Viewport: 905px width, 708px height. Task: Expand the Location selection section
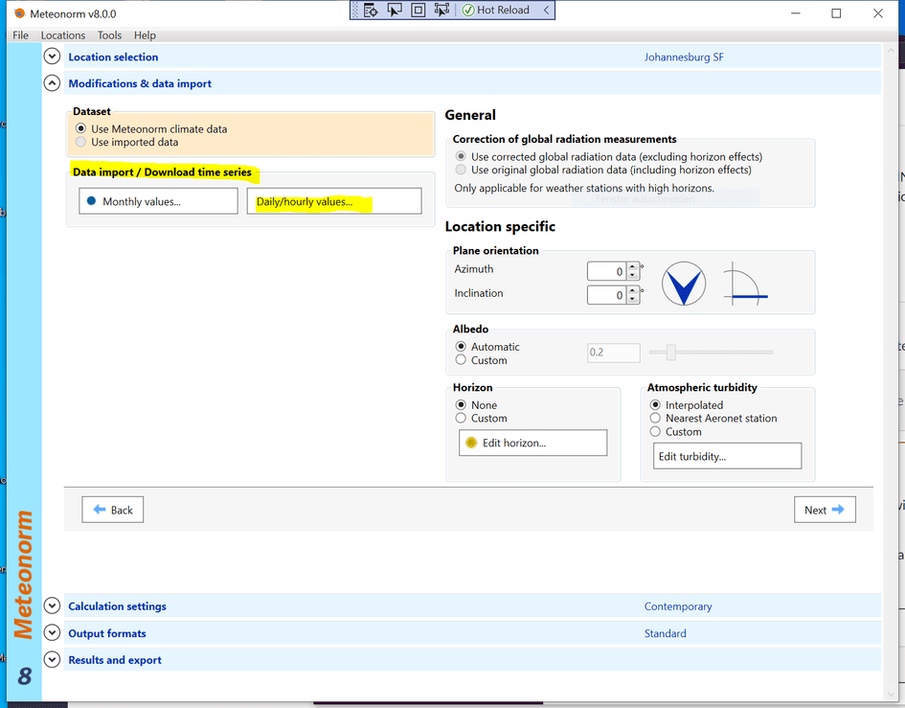point(52,57)
